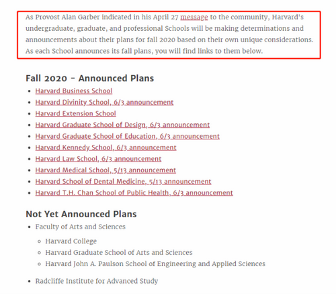Open Graduate School of Education announcement

[x=127, y=136]
